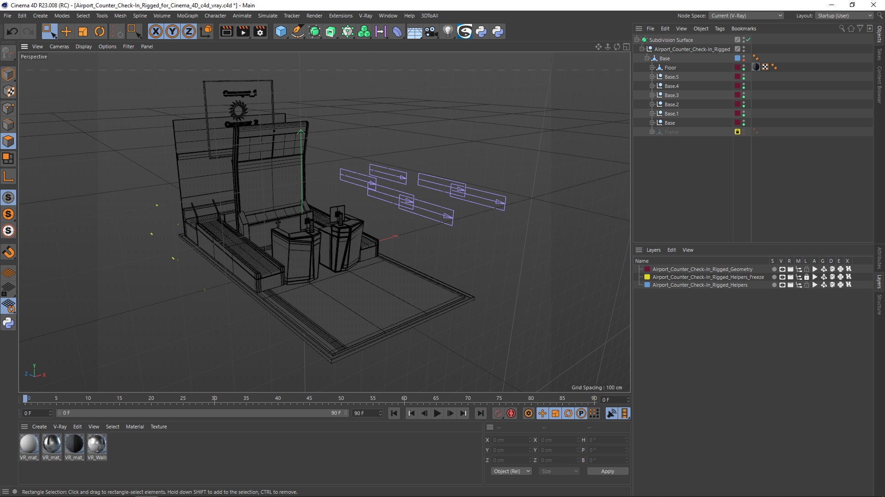Select the Scale tool
The height and width of the screenshot is (497, 885).
(83, 31)
